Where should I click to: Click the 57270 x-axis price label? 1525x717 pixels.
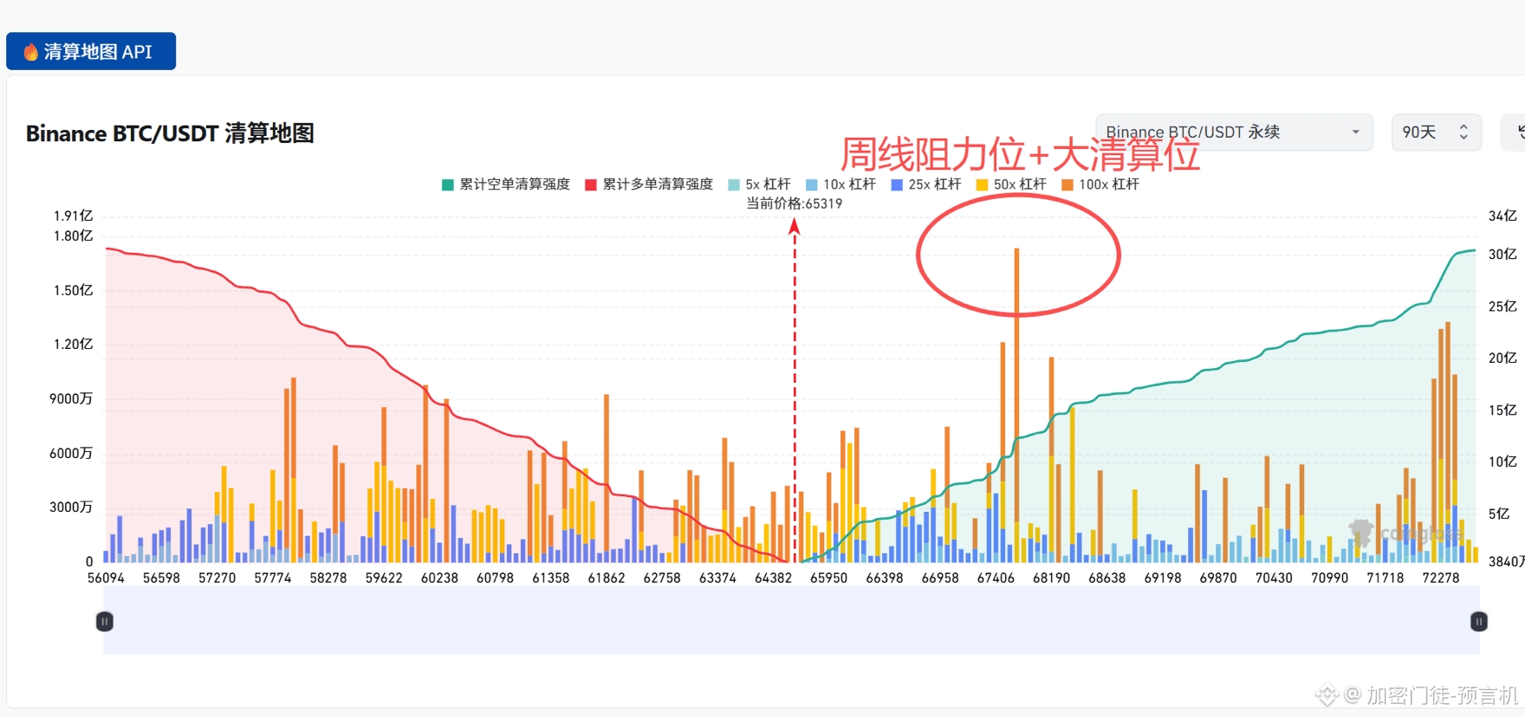click(x=217, y=578)
